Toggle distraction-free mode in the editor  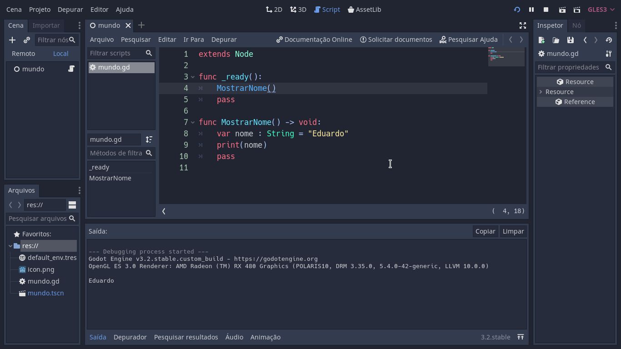pos(523,25)
